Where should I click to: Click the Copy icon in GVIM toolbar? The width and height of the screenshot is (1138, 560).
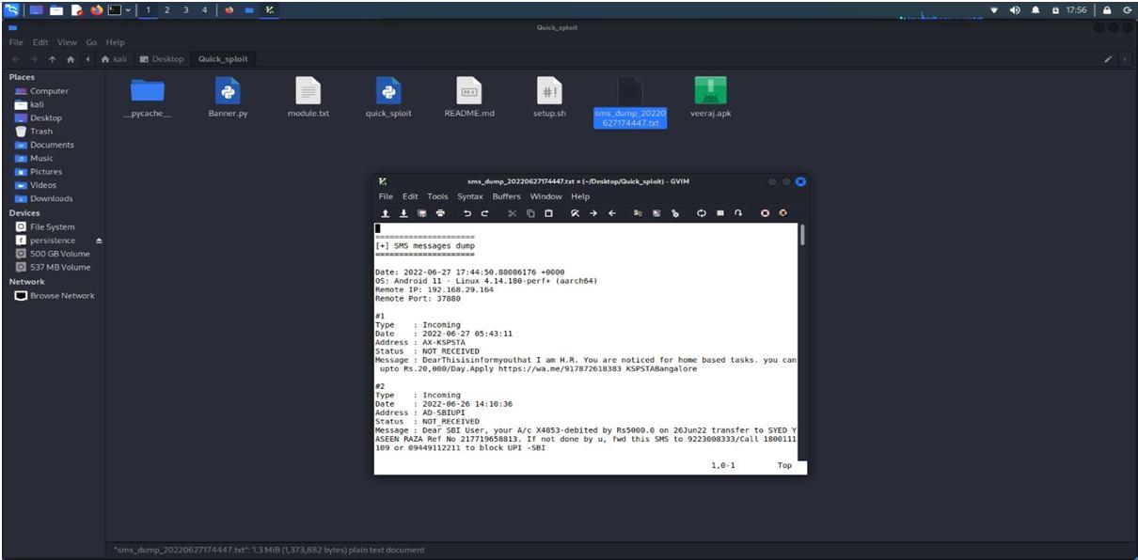click(x=530, y=213)
